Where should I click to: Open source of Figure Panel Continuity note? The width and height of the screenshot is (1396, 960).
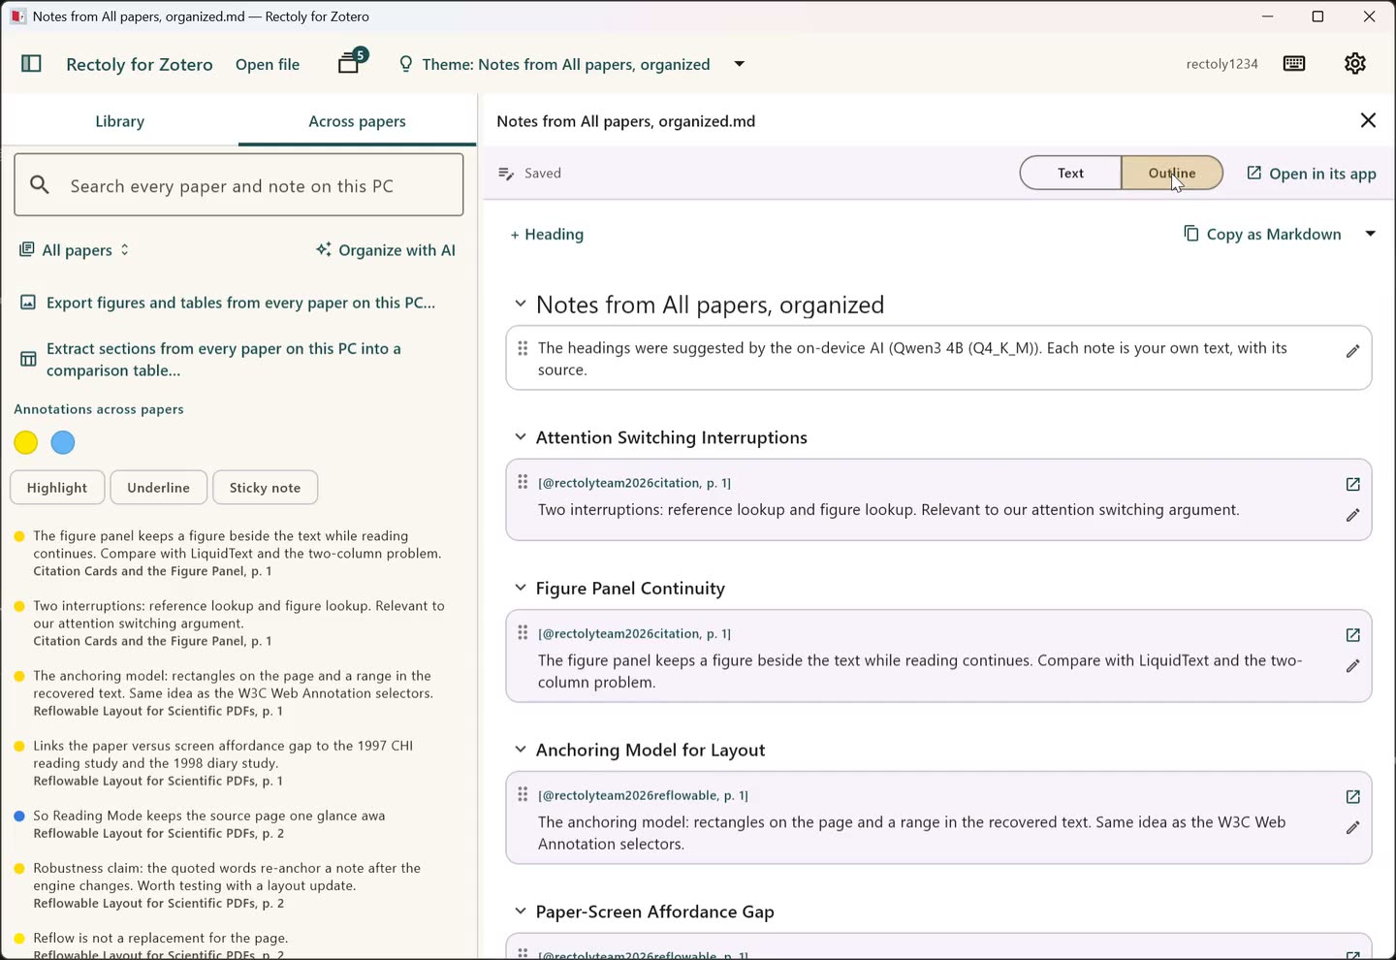pos(1352,635)
